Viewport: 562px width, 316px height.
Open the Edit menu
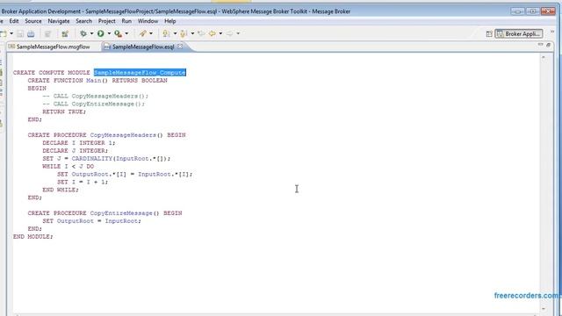(14, 21)
